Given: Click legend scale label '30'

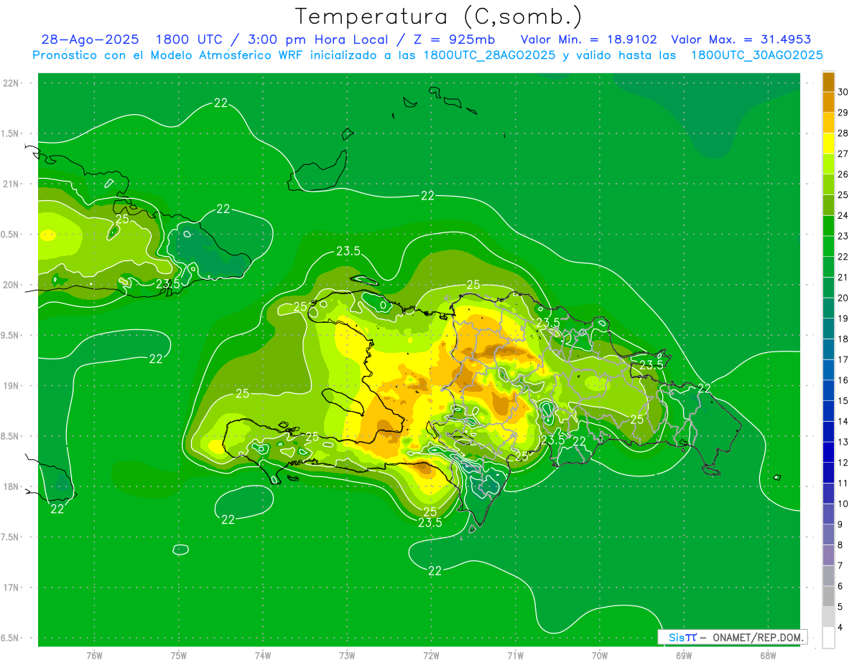Looking at the screenshot, I should [x=843, y=92].
